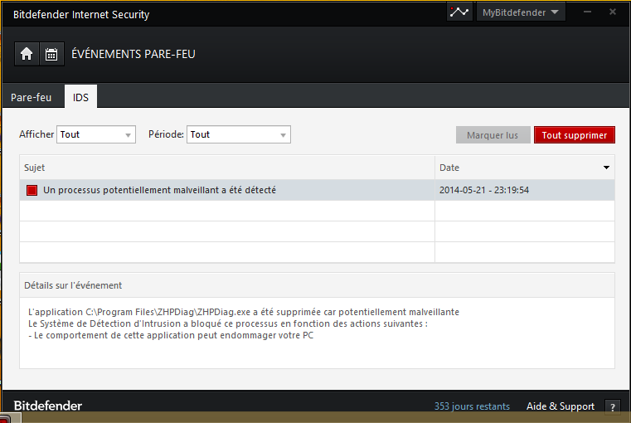This screenshot has width=631, height=423.
Task: Open the Période filter dropdown
Action: [x=239, y=134]
